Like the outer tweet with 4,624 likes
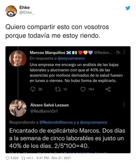 tap(7, 158)
